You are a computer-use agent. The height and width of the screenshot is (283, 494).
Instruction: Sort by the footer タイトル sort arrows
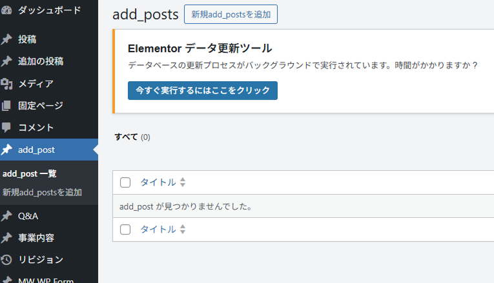pos(183,229)
